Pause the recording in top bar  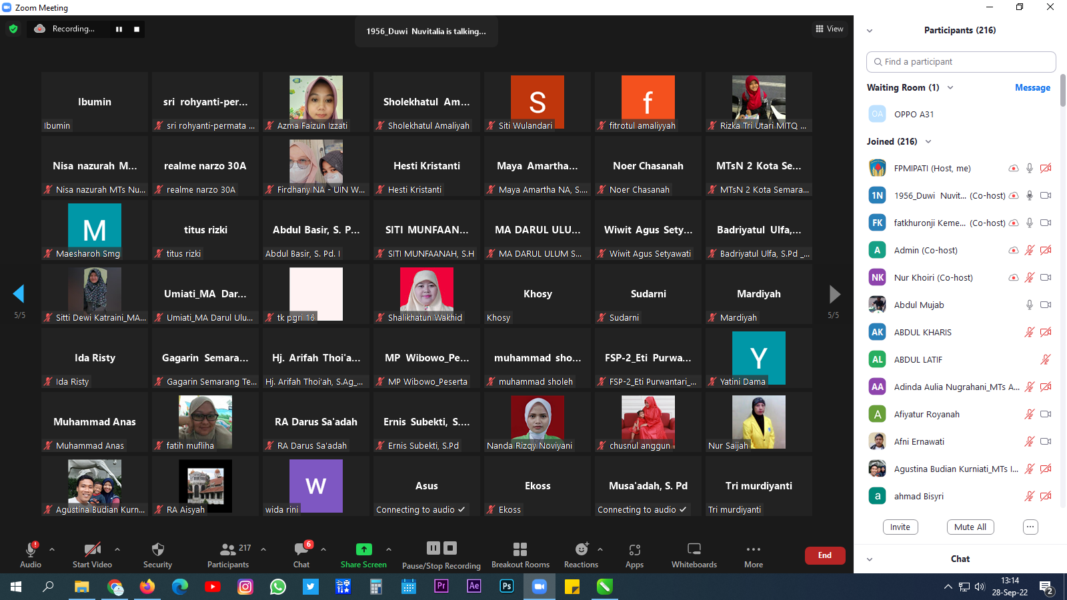(x=119, y=29)
